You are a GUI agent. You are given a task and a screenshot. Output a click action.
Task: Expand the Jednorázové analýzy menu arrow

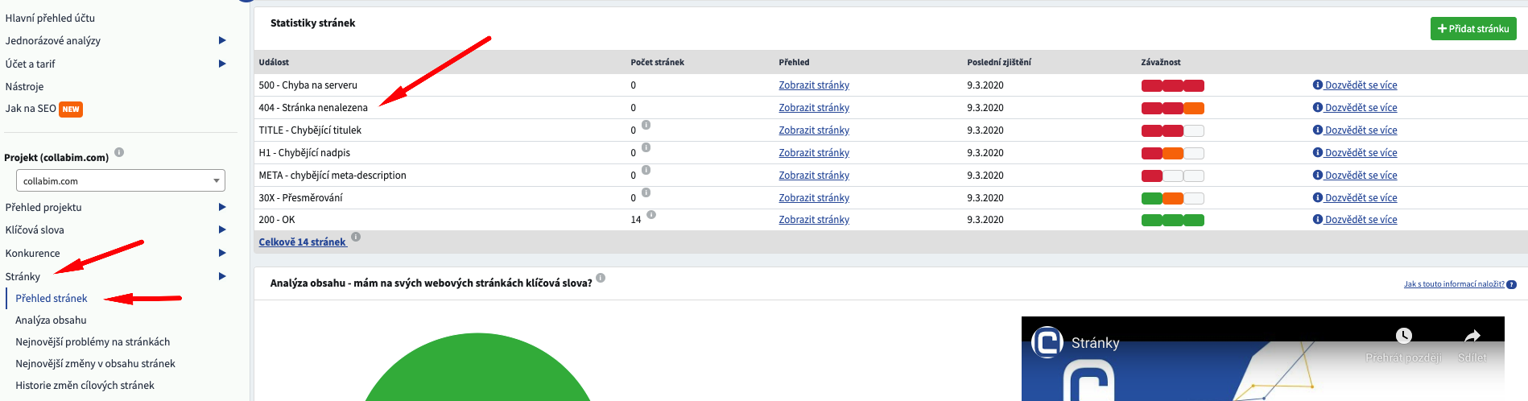point(222,40)
